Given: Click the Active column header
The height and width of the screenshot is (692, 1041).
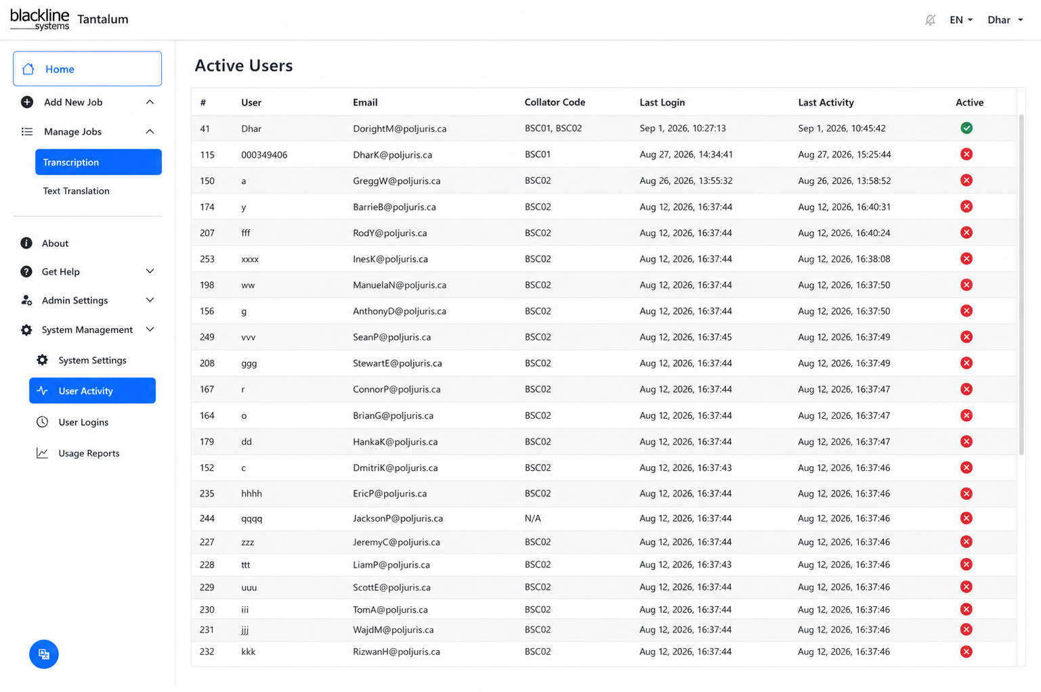Looking at the screenshot, I should coord(969,103).
